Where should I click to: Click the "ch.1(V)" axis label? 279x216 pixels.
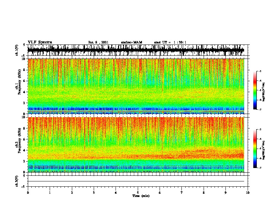(17, 50)
